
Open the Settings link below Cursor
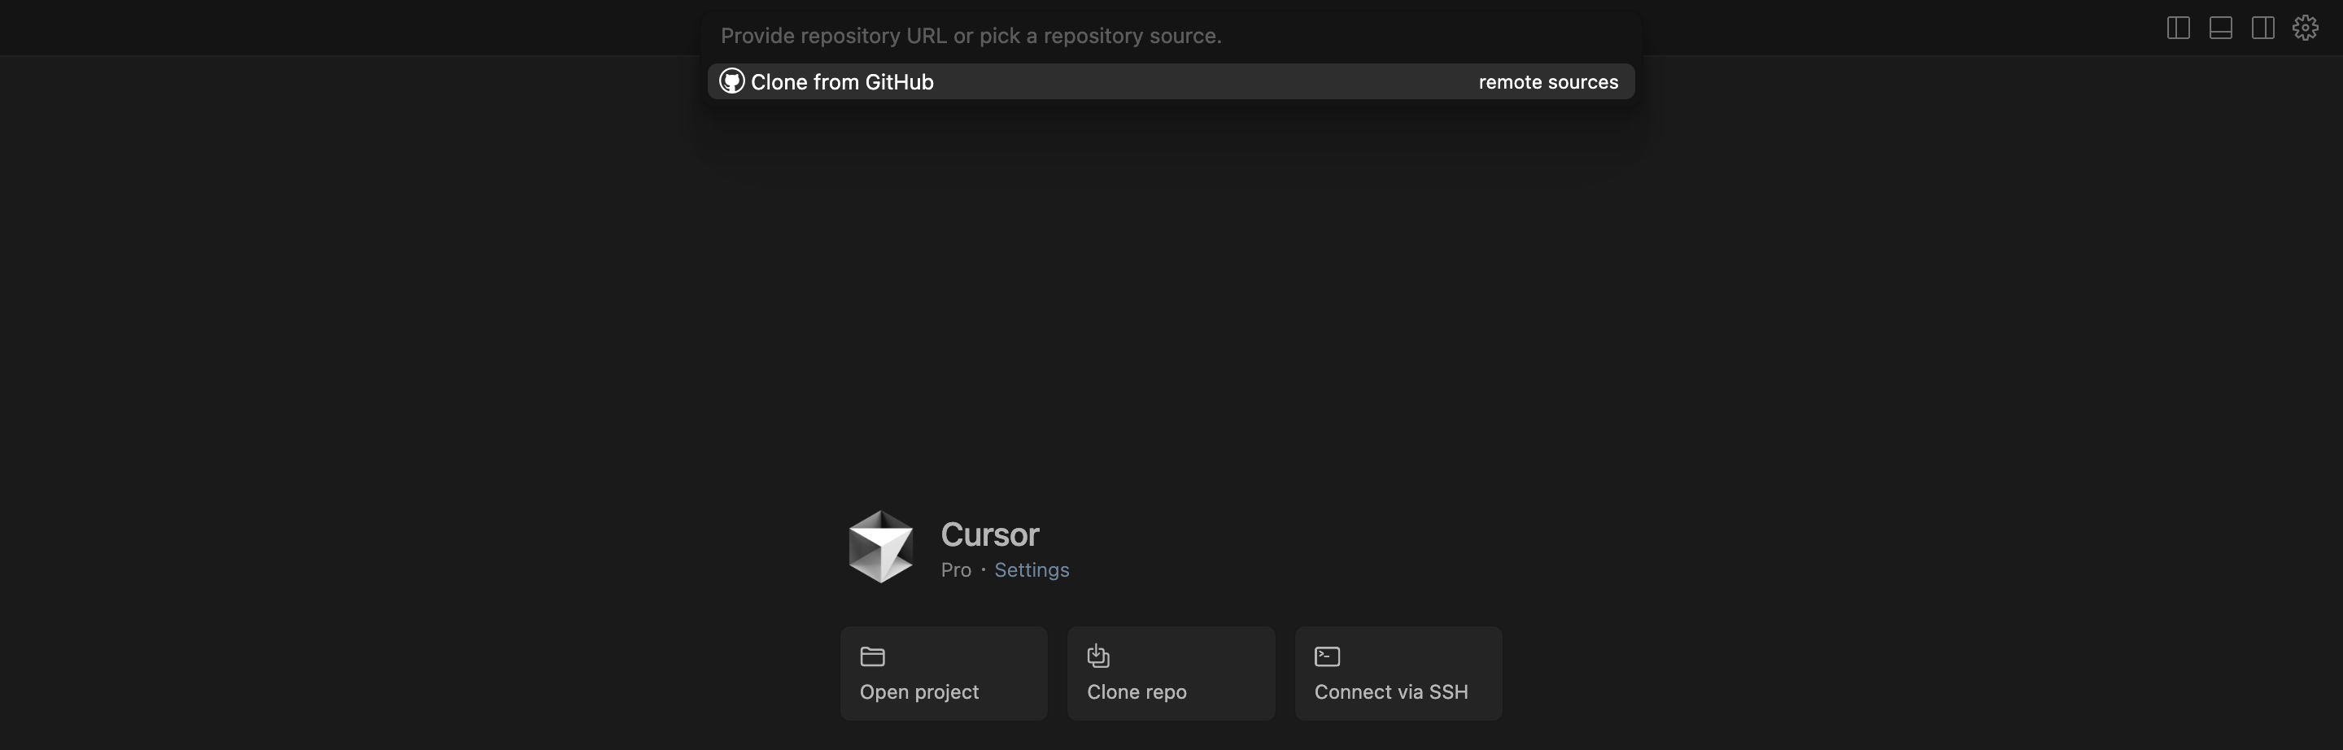point(1032,570)
